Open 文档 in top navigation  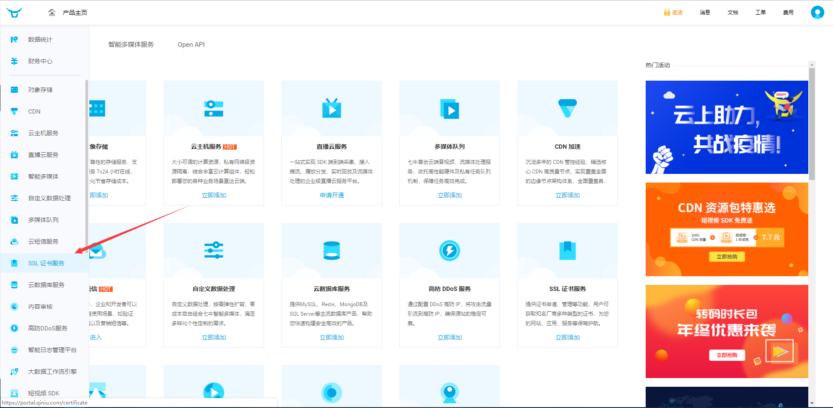733,13
